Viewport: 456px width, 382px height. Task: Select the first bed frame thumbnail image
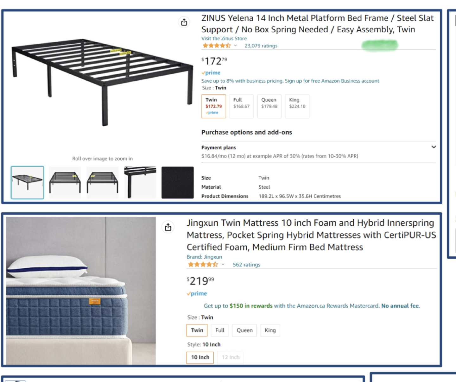[28, 183]
